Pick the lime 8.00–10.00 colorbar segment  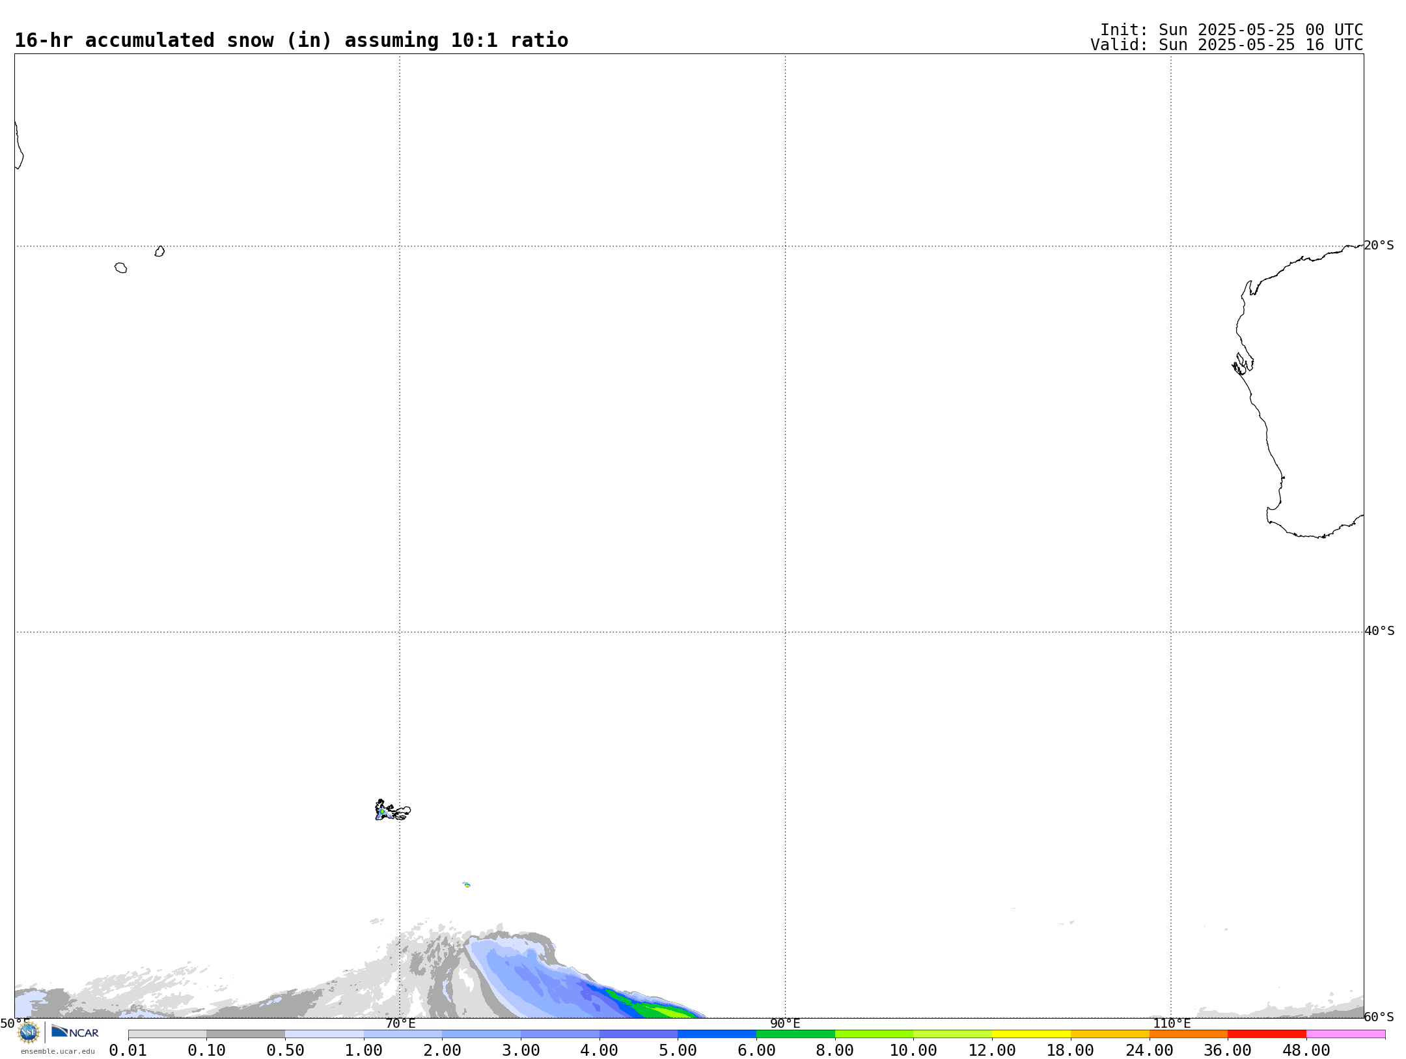[x=874, y=1034]
